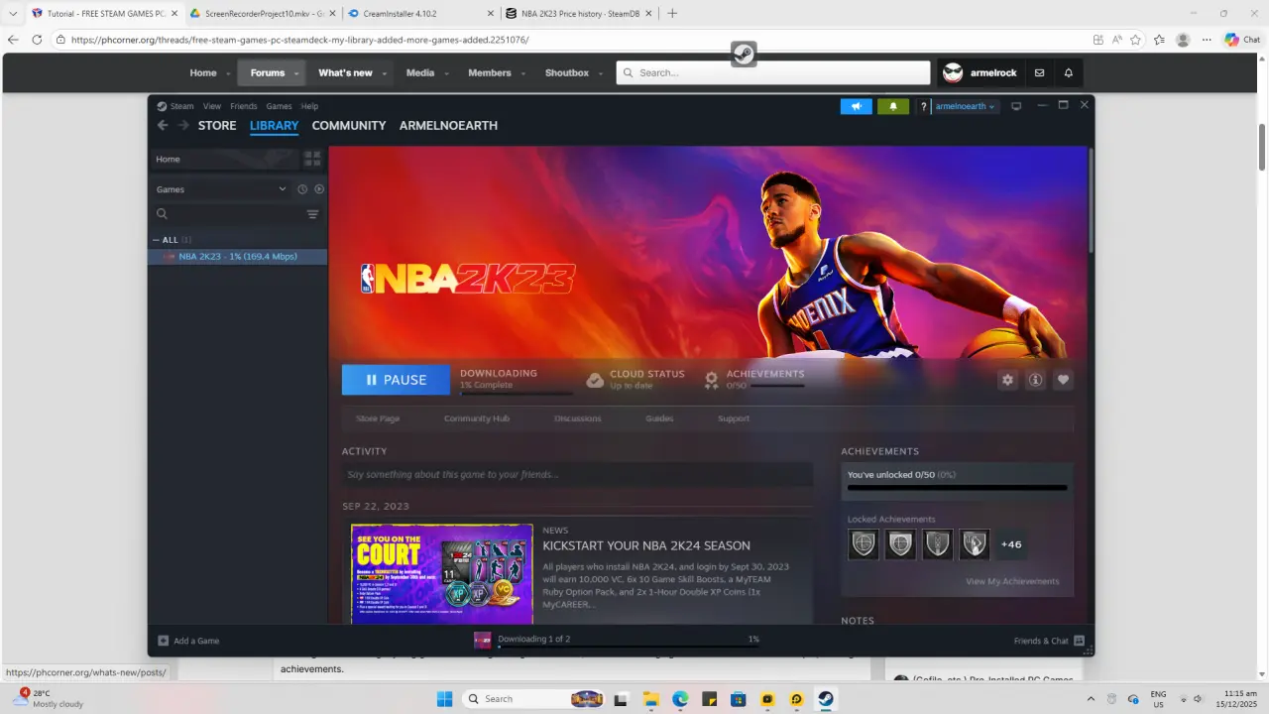Add NBA 2K23 to favorites heart
The height and width of the screenshot is (714, 1269).
1063,380
